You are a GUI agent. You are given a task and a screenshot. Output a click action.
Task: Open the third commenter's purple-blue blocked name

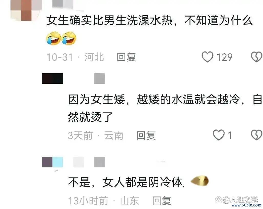tap(52, 162)
